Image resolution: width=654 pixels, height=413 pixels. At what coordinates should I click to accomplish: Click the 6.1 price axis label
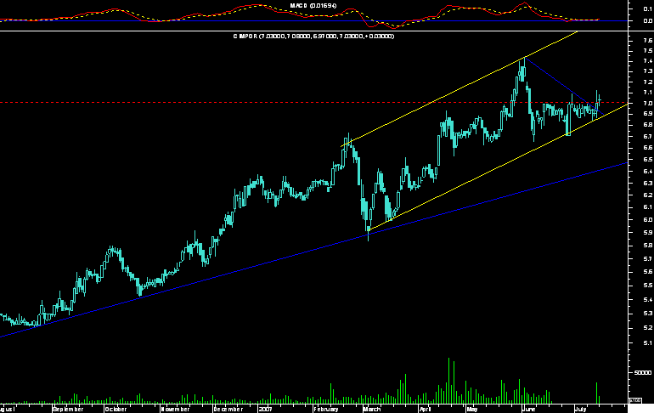click(648, 207)
